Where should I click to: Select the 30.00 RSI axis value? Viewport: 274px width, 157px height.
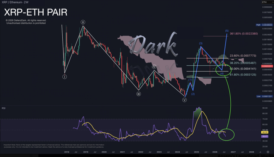click(265, 141)
